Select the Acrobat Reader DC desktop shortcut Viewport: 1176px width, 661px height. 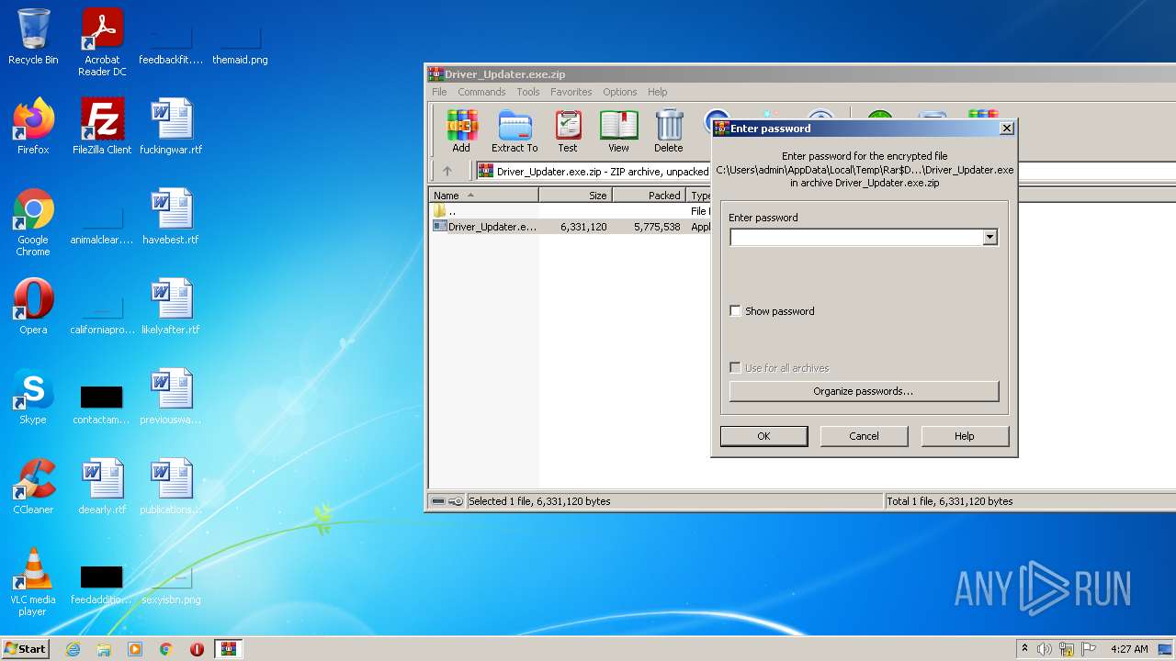[102, 42]
